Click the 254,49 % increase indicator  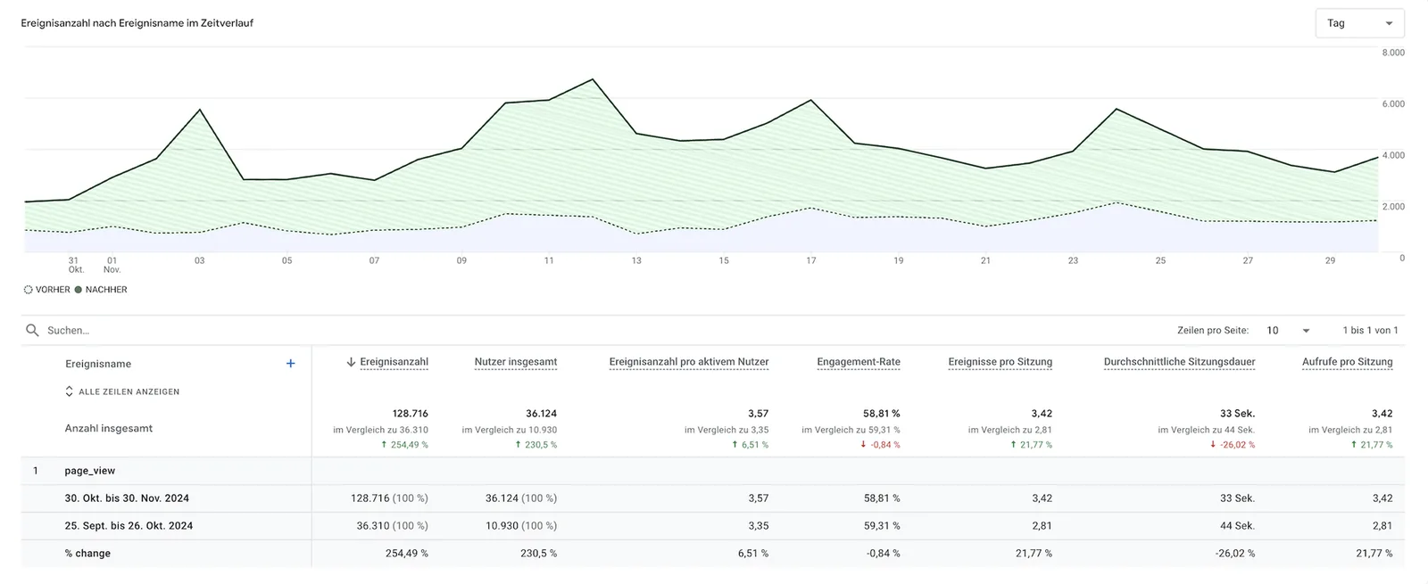click(404, 445)
